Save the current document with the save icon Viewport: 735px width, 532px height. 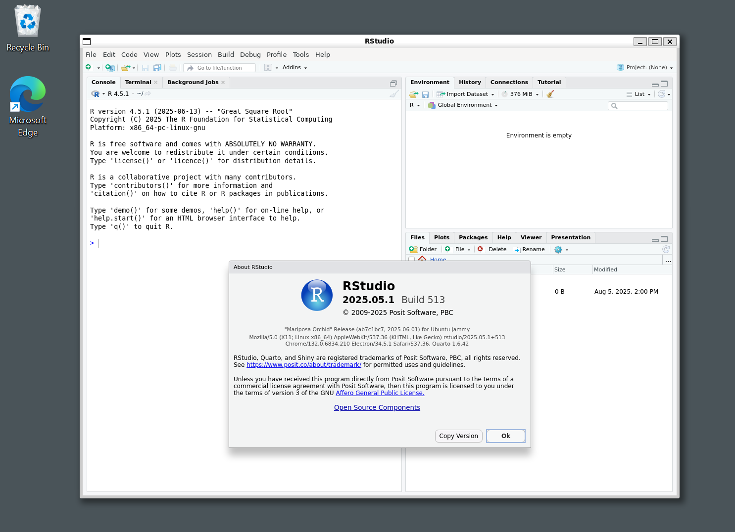pos(145,68)
